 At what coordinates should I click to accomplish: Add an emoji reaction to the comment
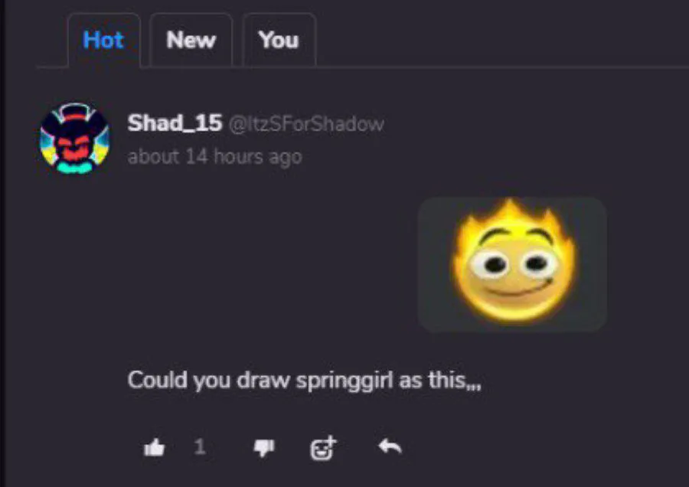[x=323, y=448]
